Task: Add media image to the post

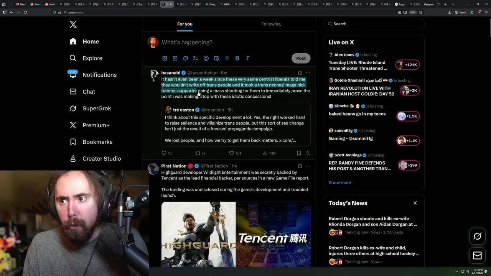Action: point(165,58)
